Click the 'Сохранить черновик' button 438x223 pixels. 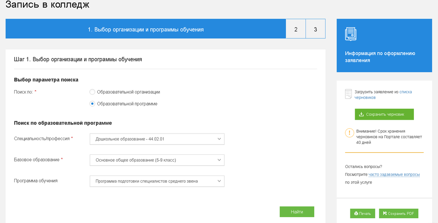pos(384,114)
